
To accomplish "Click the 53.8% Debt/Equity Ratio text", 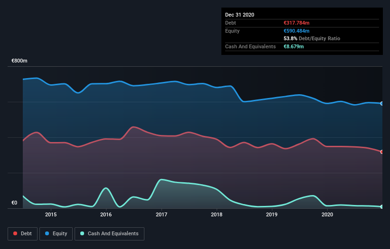I will tap(312, 38).
